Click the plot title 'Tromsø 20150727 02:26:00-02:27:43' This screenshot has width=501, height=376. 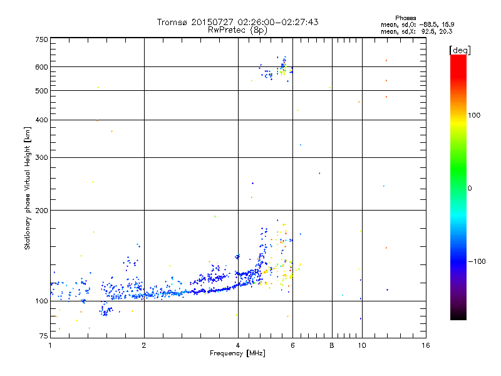click(237, 22)
